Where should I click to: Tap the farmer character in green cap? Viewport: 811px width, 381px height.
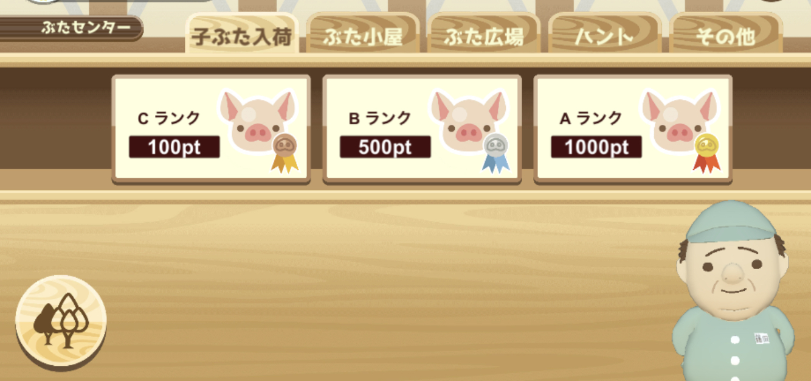click(732, 291)
